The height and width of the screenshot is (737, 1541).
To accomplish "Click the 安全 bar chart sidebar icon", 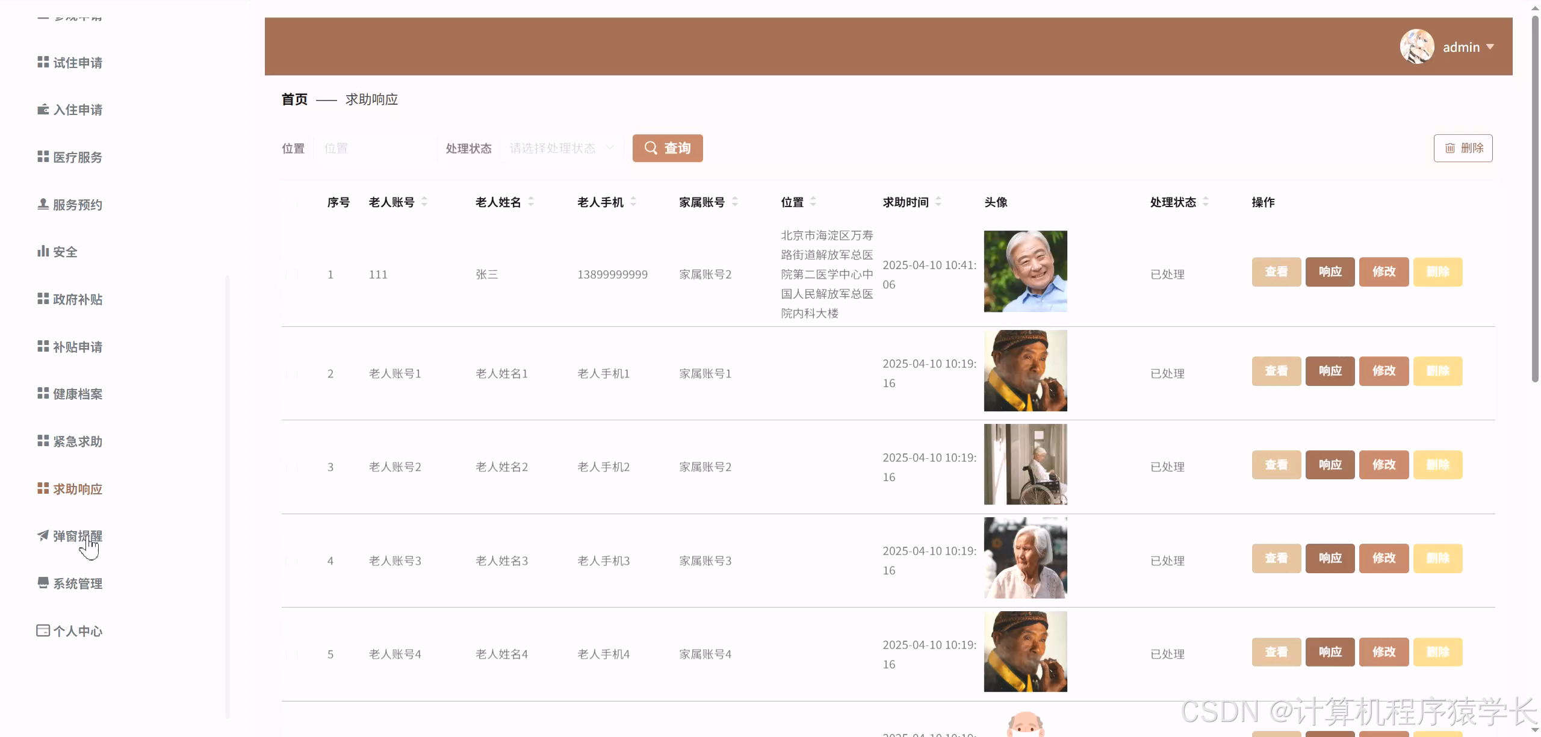I will 43,251.
